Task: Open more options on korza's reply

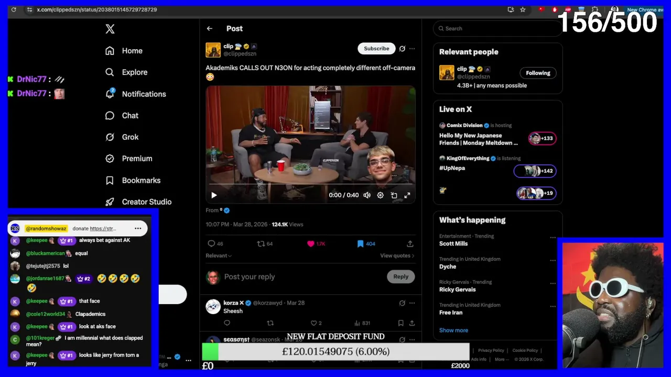Action: click(412, 303)
